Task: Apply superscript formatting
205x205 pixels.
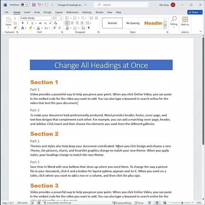Action: tap(50, 23)
